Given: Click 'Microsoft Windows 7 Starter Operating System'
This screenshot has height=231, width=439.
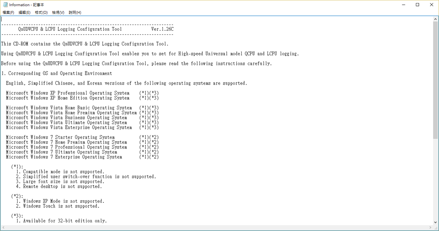Looking at the screenshot, I should (60, 137).
